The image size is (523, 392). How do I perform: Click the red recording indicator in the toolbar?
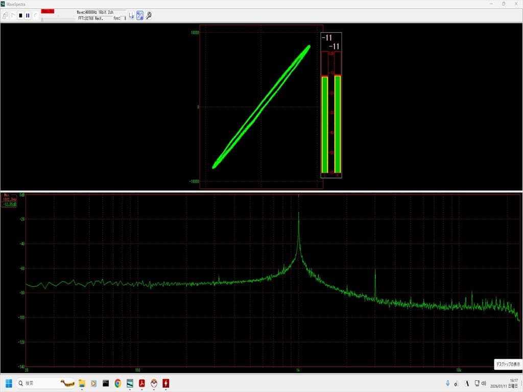click(x=47, y=11)
